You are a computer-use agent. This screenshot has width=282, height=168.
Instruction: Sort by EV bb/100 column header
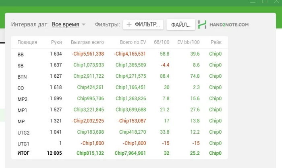[x=188, y=42]
